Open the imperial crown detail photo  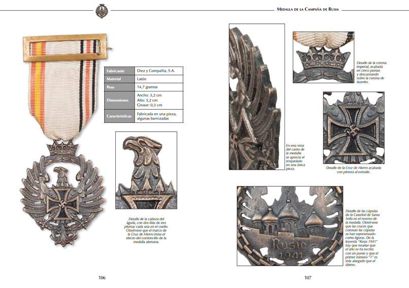click(324, 57)
